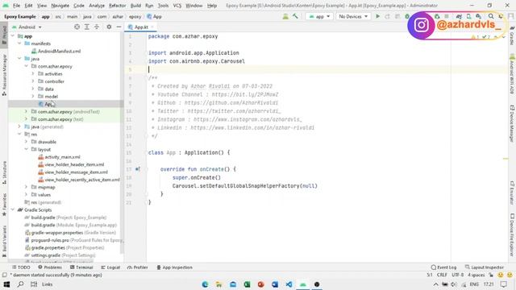Click the override gutter icon beside onCreate
516x290 pixels.
(x=138, y=169)
